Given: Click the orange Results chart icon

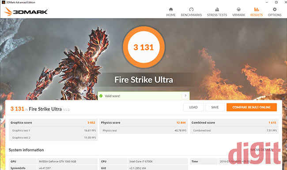Looking at the screenshot, I should click(257, 9).
